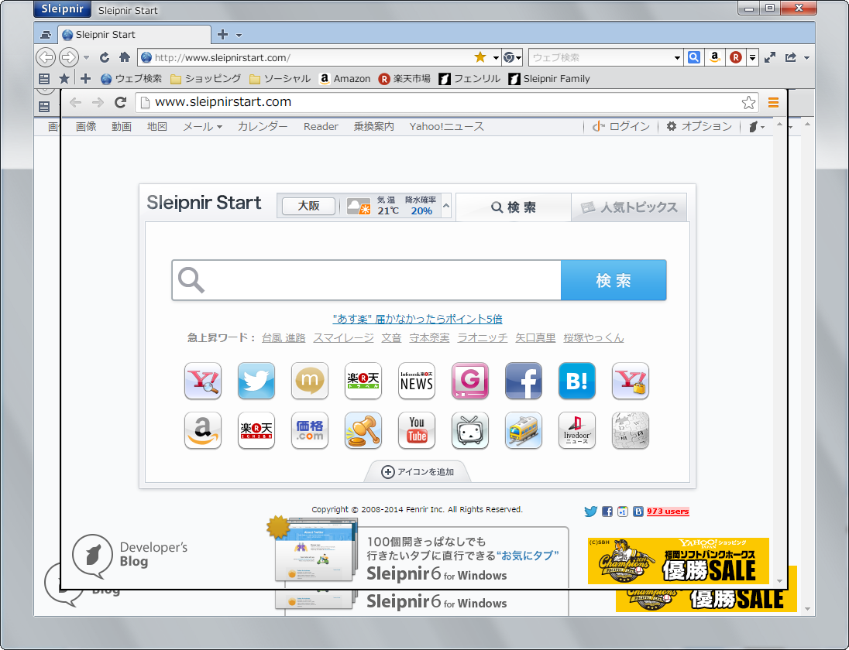Open the Kakaku.com tile icon
Image resolution: width=849 pixels, height=650 pixels.
click(310, 430)
